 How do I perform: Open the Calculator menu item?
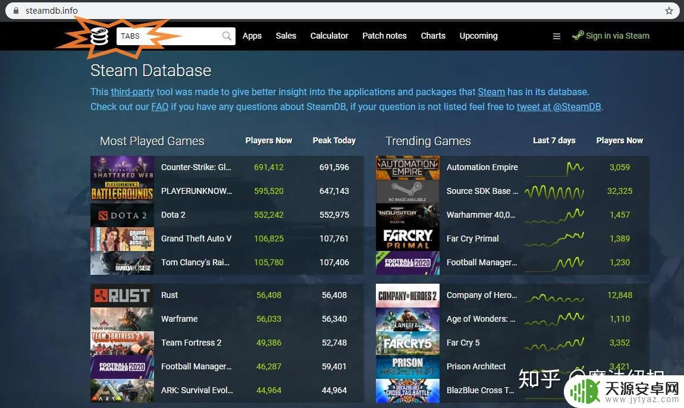[x=330, y=36]
